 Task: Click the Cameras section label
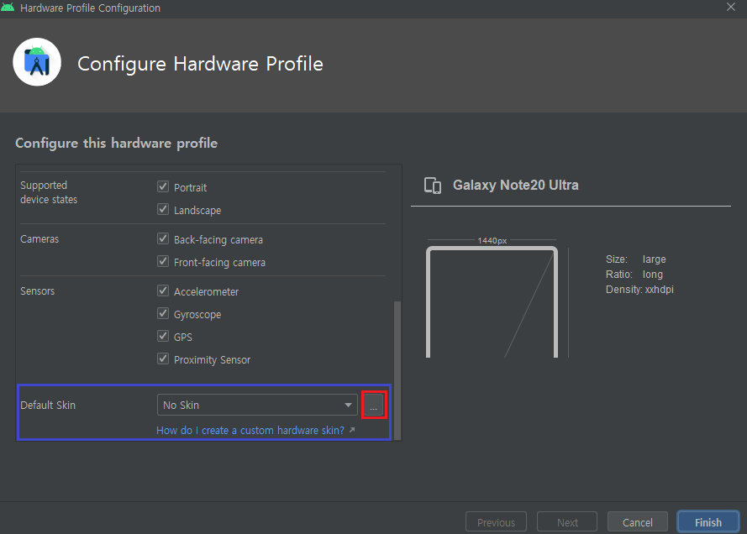[x=39, y=239]
